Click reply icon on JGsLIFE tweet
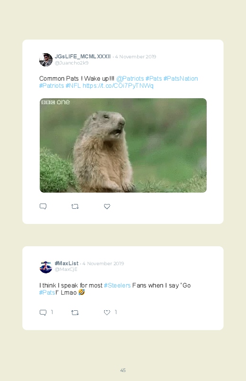This screenshot has width=246, height=381. [43, 206]
